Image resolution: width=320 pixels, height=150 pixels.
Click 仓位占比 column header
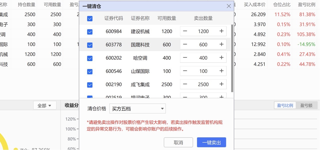click(x=282, y=4)
